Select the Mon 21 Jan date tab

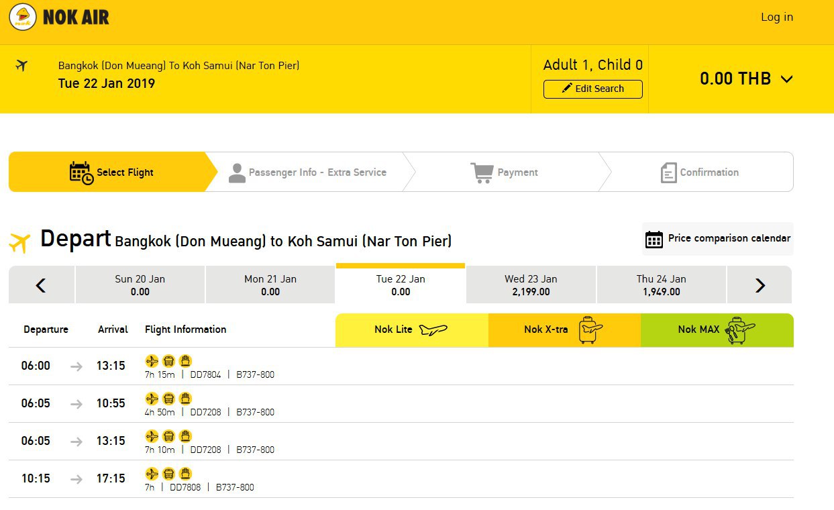(270, 285)
